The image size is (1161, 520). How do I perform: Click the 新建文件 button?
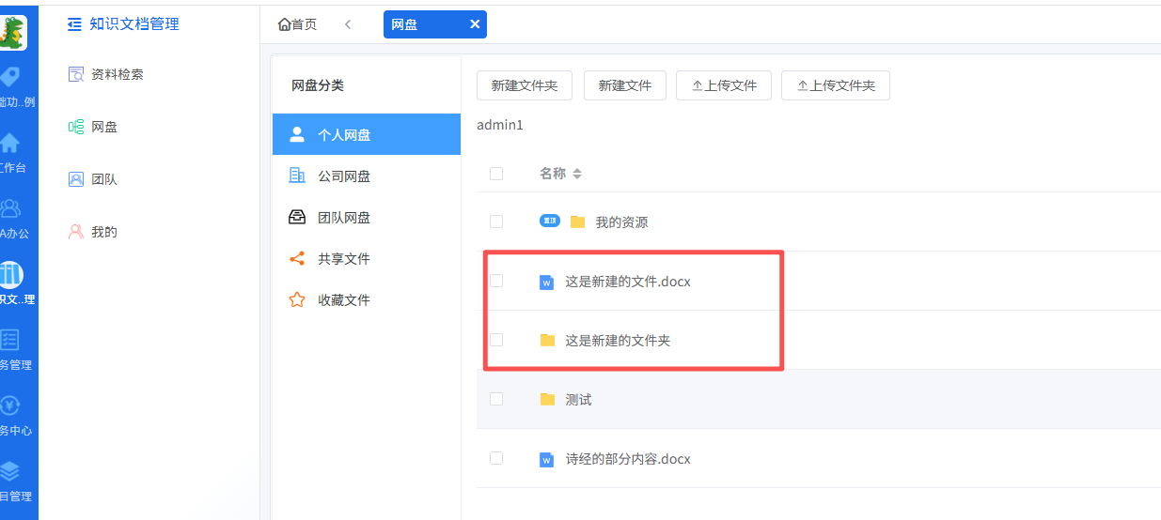[625, 85]
